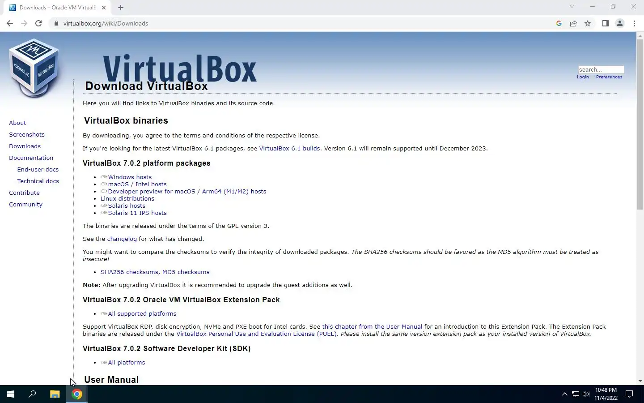This screenshot has height=403, width=644.
Task: Open Documentation in the sidebar
Action: click(31, 158)
